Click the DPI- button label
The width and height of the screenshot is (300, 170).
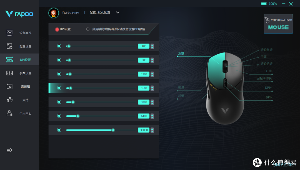tap(269, 97)
